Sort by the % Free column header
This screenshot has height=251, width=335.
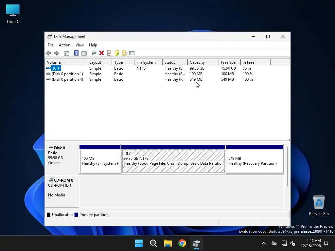pyautogui.click(x=255, y=62)
